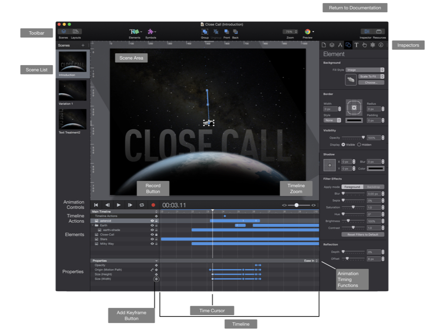The height and width of the screenshot is (333, 445).
Task: Switch to the Layouts view
Action: point(76,32)
